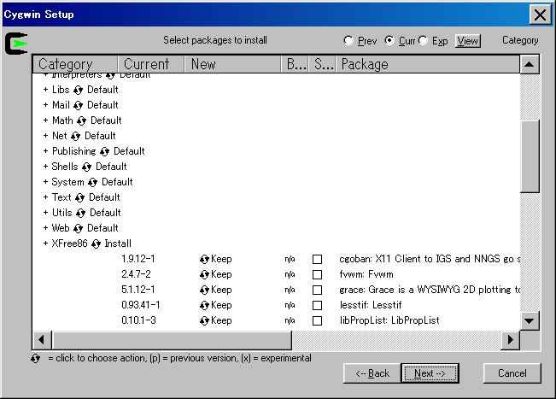The height and width of the screenshot is (399, 556).
Task: Collapse the XFree86 category
Action: coord(45,244)
